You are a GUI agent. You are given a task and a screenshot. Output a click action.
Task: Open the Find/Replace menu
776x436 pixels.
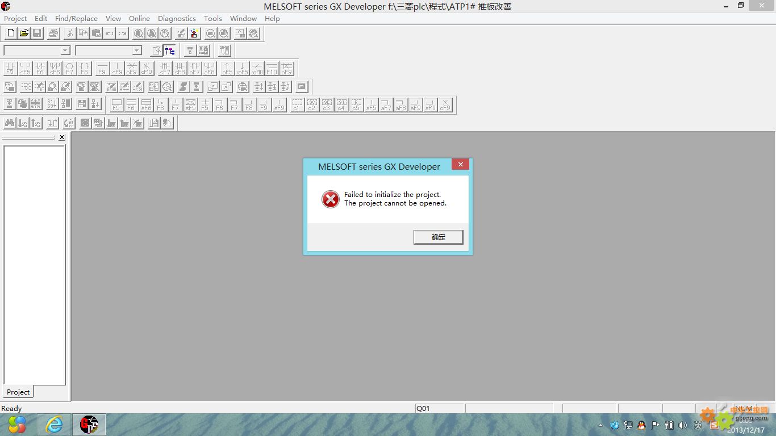coord(76,18)
